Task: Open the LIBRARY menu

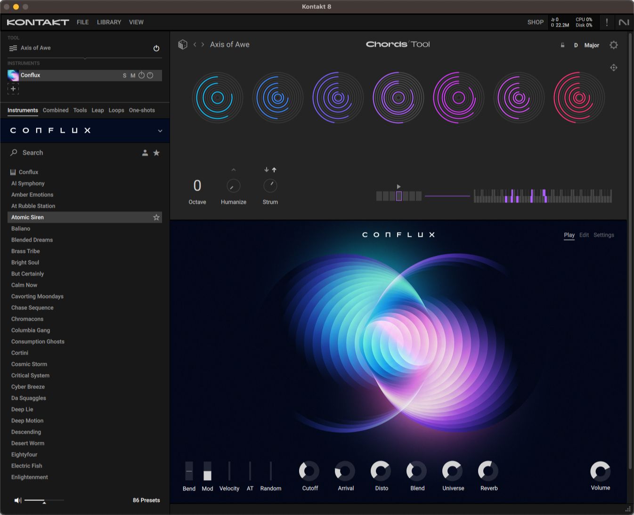Action: point(109,22)
